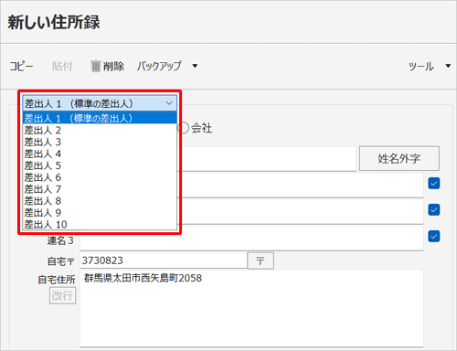Click the 姓名外字 button
Viewport: 457px width, 351px height.
click(x=399, y=158)
